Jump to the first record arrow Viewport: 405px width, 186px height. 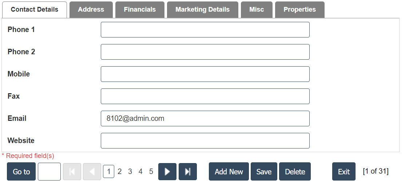pos(72,172)
